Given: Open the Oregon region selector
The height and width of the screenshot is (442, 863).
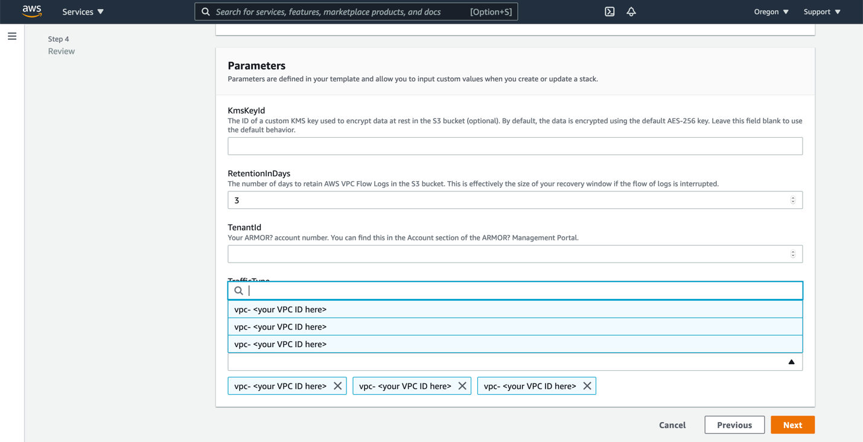Looking at the screenshot, I should point(771,11).
